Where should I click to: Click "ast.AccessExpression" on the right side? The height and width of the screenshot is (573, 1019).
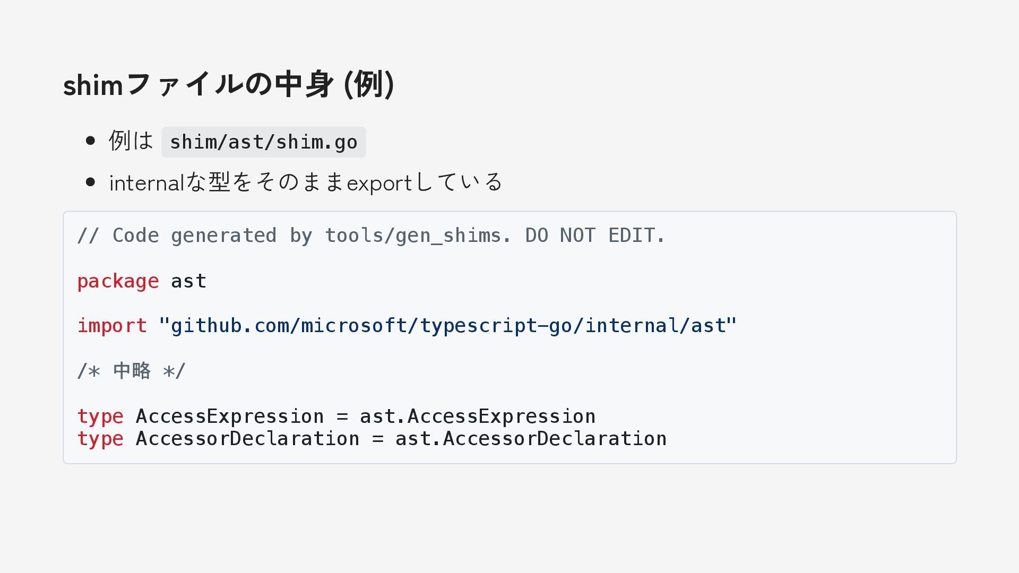tap(478, 416)
